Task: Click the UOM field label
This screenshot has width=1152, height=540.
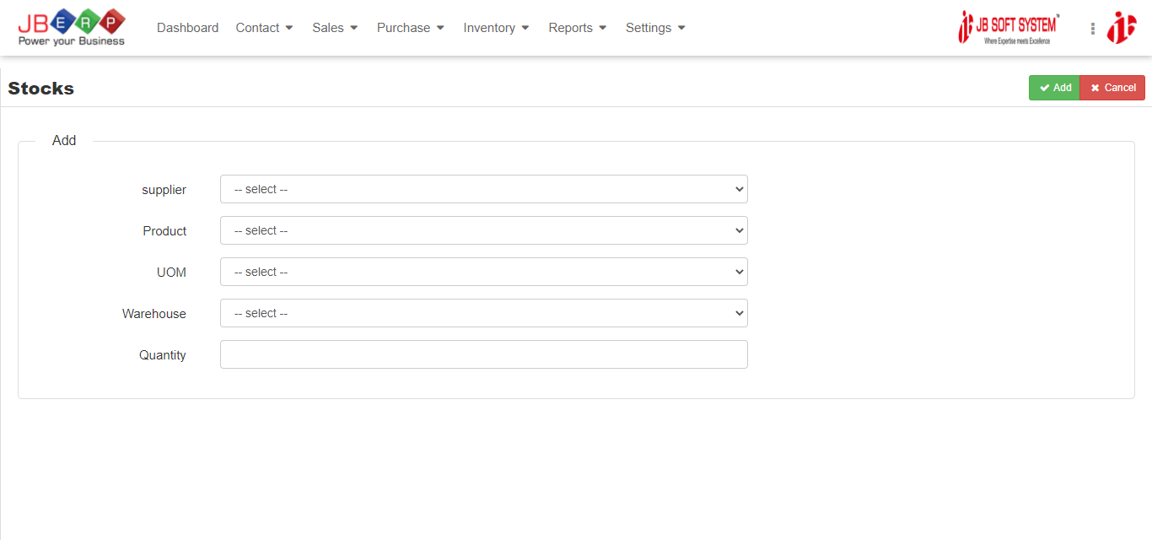Action: pyautogui.click(x=171, y=273)
